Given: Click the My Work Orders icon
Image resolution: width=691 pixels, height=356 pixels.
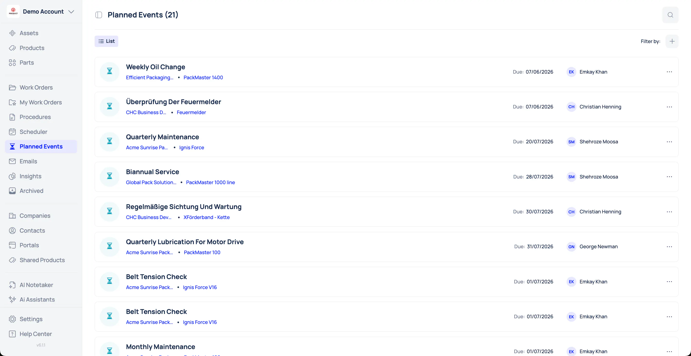Looking at the screenshot, I should point(12,102).
